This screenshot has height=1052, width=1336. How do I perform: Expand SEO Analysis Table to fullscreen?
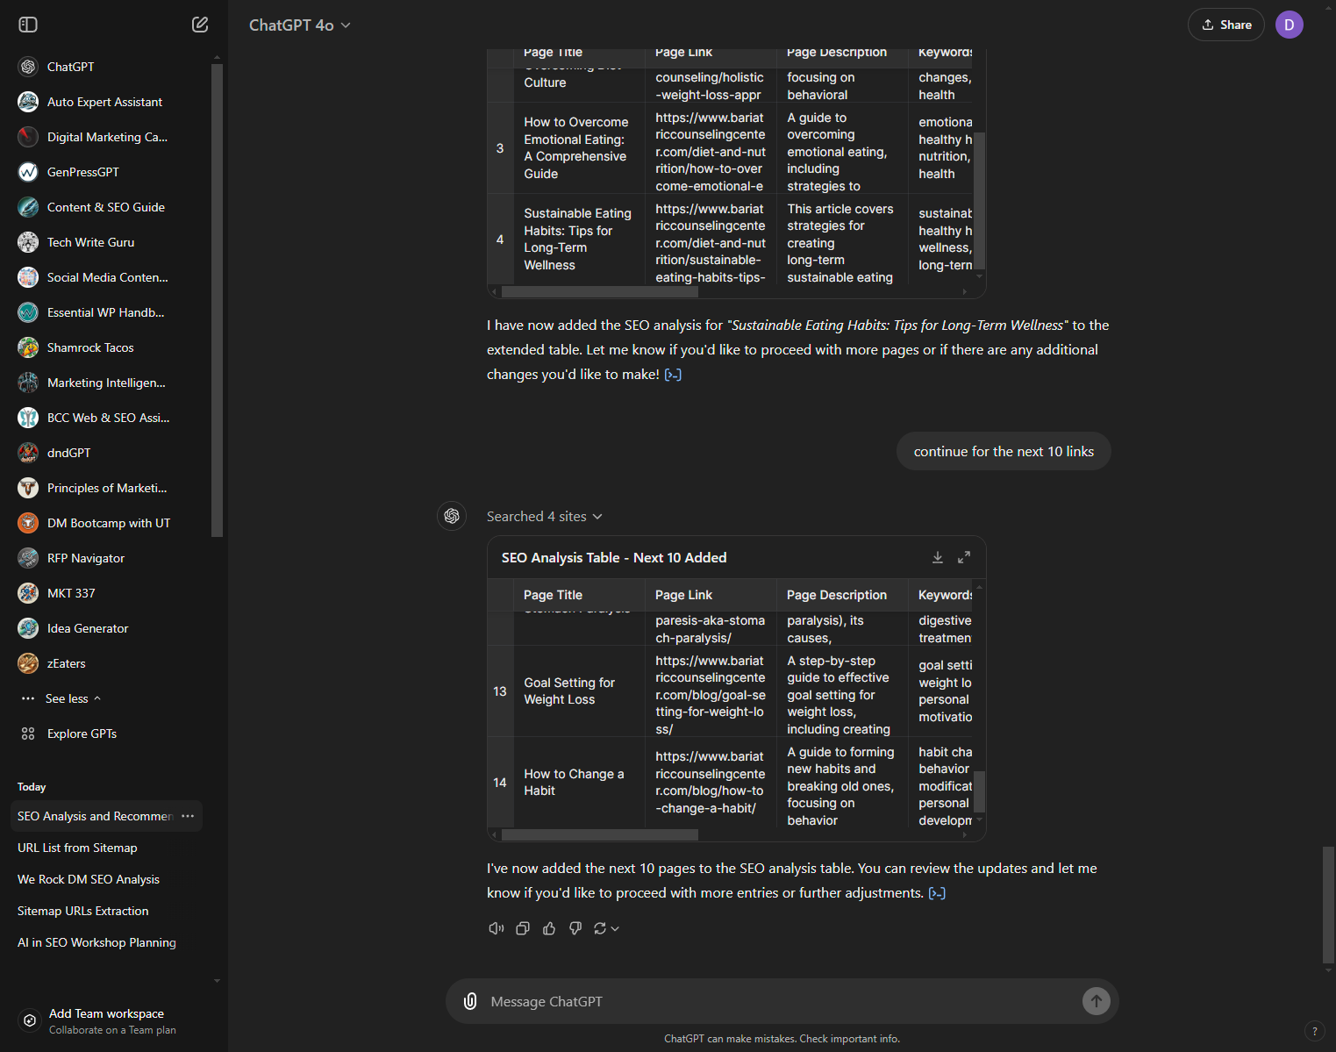click(964, 557)
